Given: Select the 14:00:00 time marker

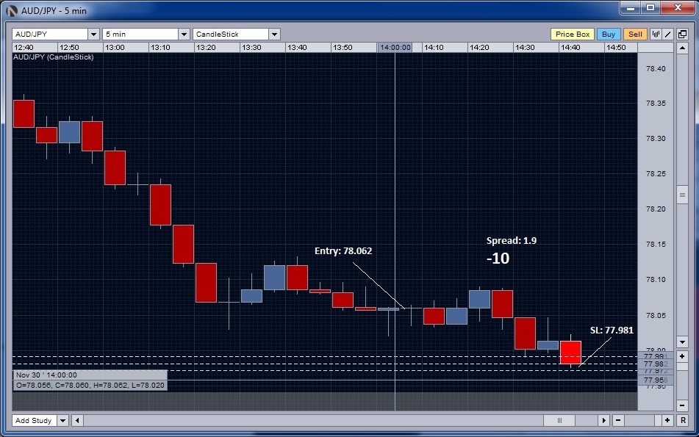Looking at the screenshot, I should pos(395,47).
